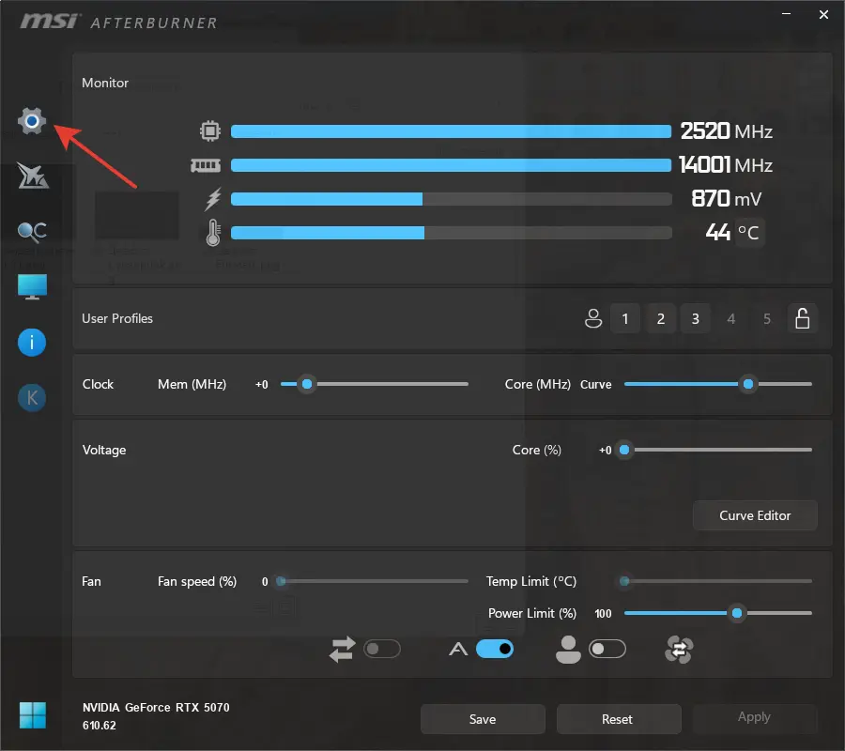Select user profile 2
Screen dimensions: 845x751
pyautogui.click(x=661, y=318)
